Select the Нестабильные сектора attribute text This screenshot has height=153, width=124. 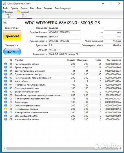point(26,109)
